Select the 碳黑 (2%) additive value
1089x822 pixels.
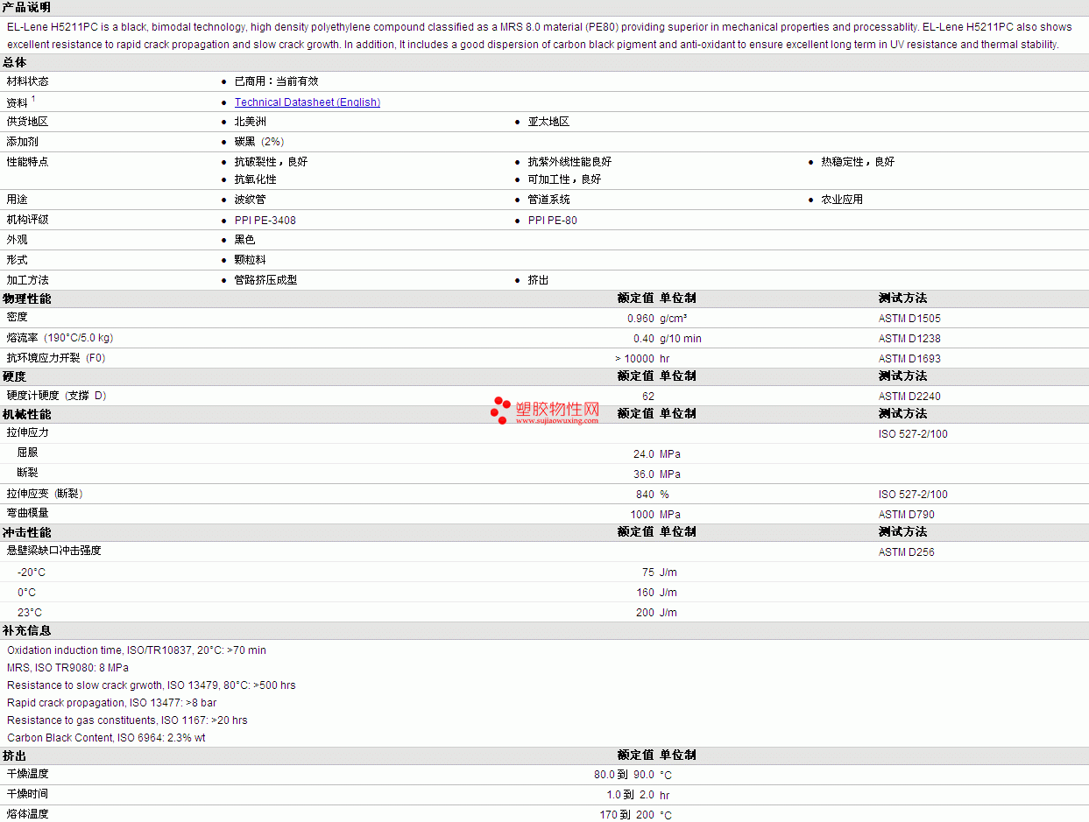coord(259,142)
